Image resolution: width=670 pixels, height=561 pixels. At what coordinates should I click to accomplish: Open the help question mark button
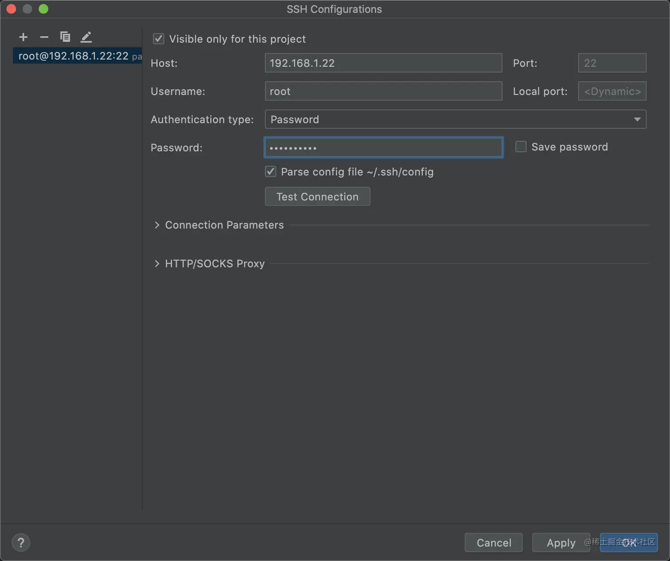point(21,542)
